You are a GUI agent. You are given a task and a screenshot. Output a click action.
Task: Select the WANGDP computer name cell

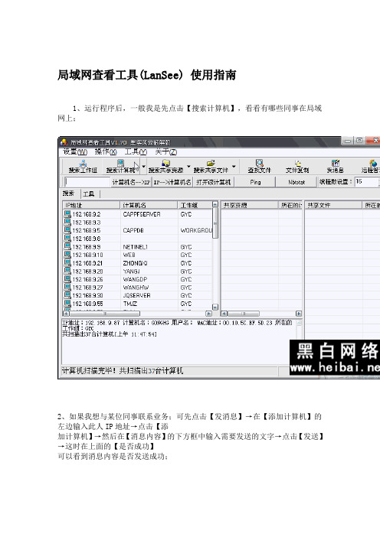pyautogui.click(x=135, y=279)
